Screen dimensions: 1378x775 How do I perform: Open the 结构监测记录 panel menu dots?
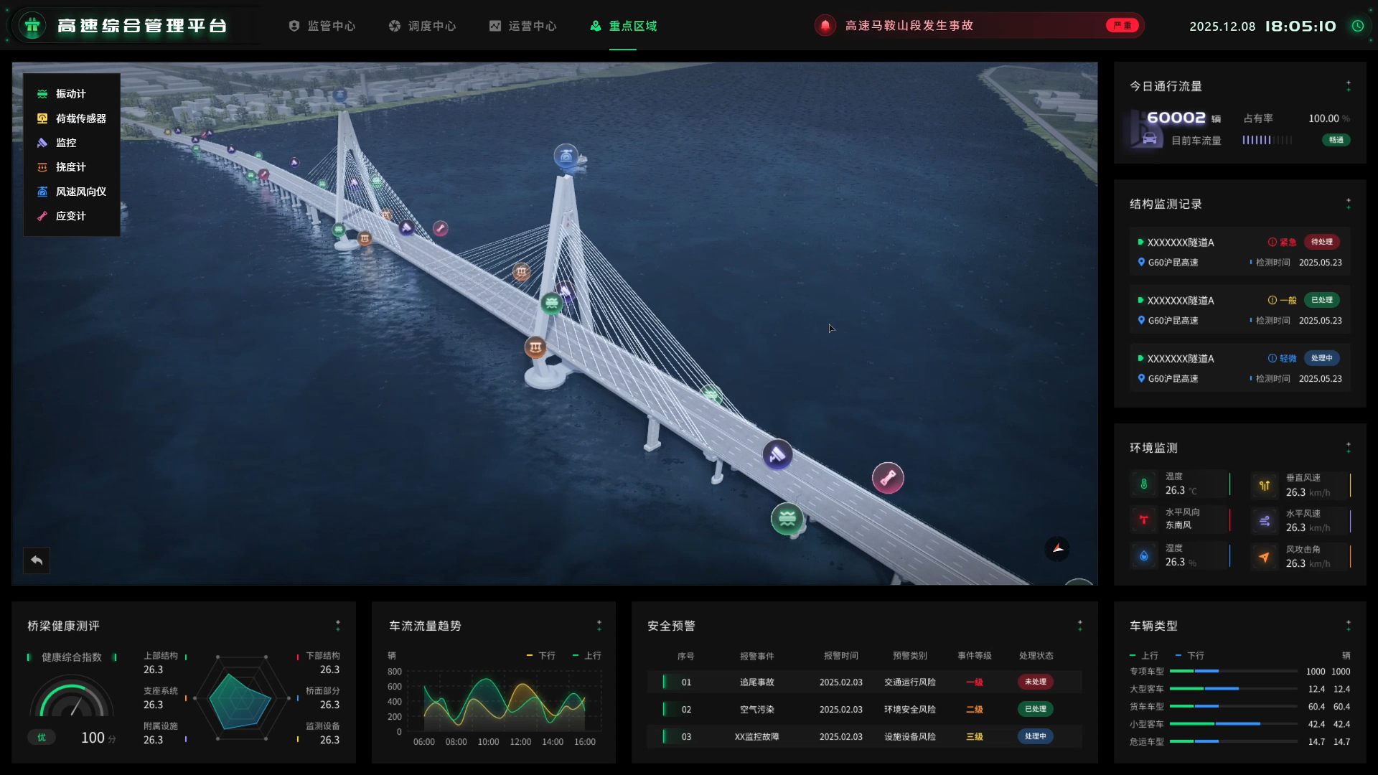click(x=1349, y=204)
